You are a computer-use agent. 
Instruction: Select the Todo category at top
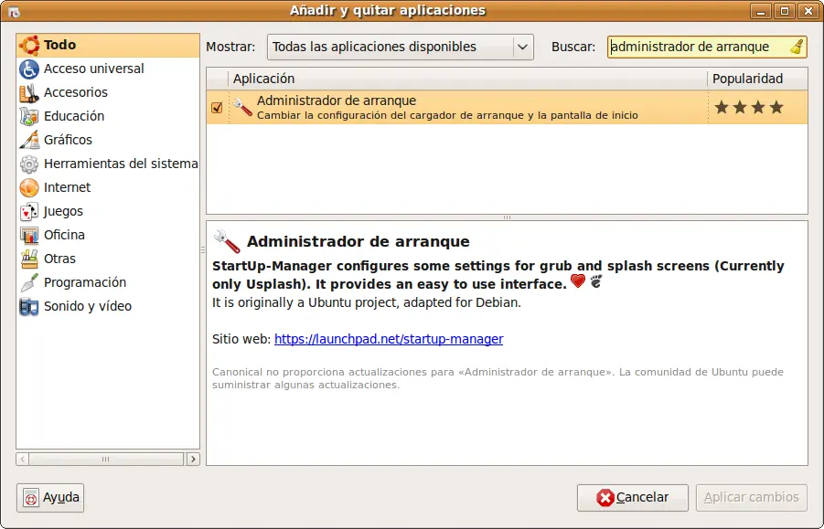pos(59,44)
